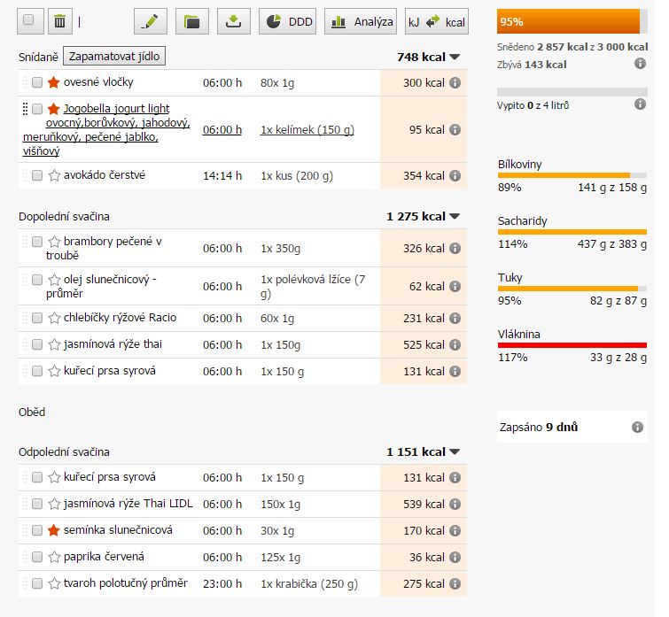
Task: Star jasmínová rýže thai item
Action: click(x=54, y=344)
